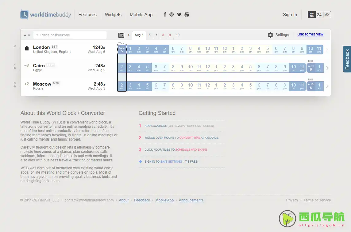Image resolution: width=351 pixels, height=232 pixels.
Task: Click the plus icon for Sign In to Save Settings
Action: tap(140, 161)
